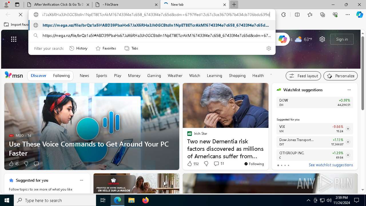The height and width of the screenshot is (206, 366).
Task: Dislike the Voice Commands article
Action: pyautogui.click(x=26, y=164)
